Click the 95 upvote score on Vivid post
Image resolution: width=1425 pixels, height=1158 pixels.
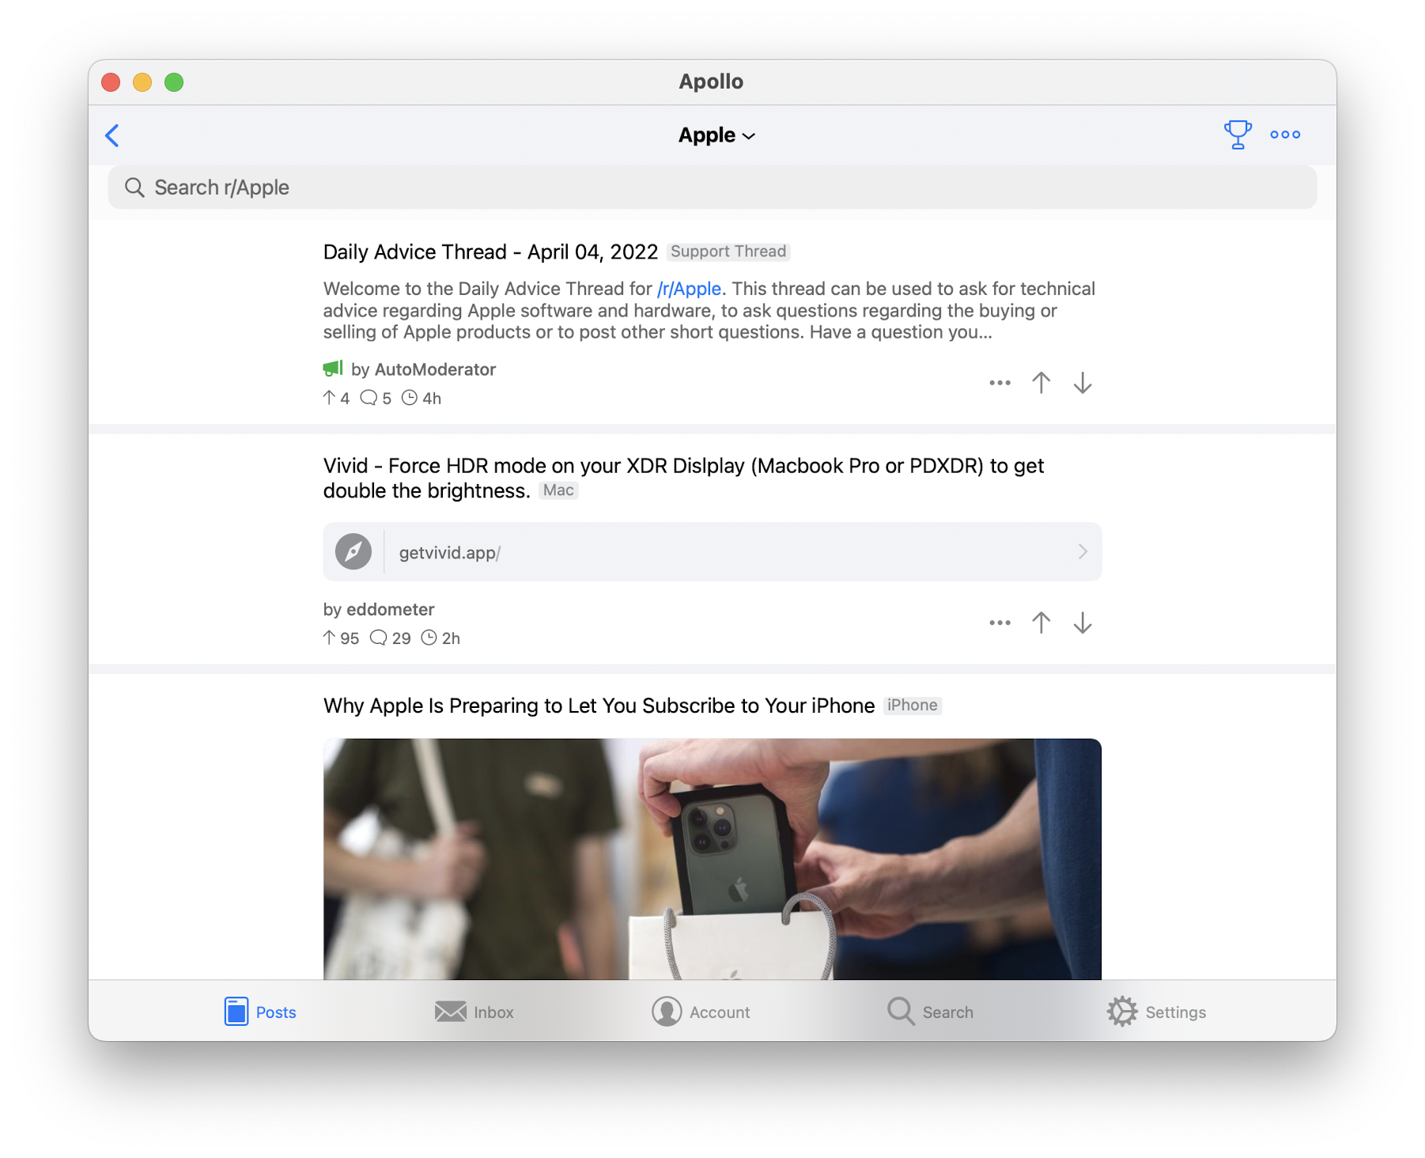pos(341,638)
